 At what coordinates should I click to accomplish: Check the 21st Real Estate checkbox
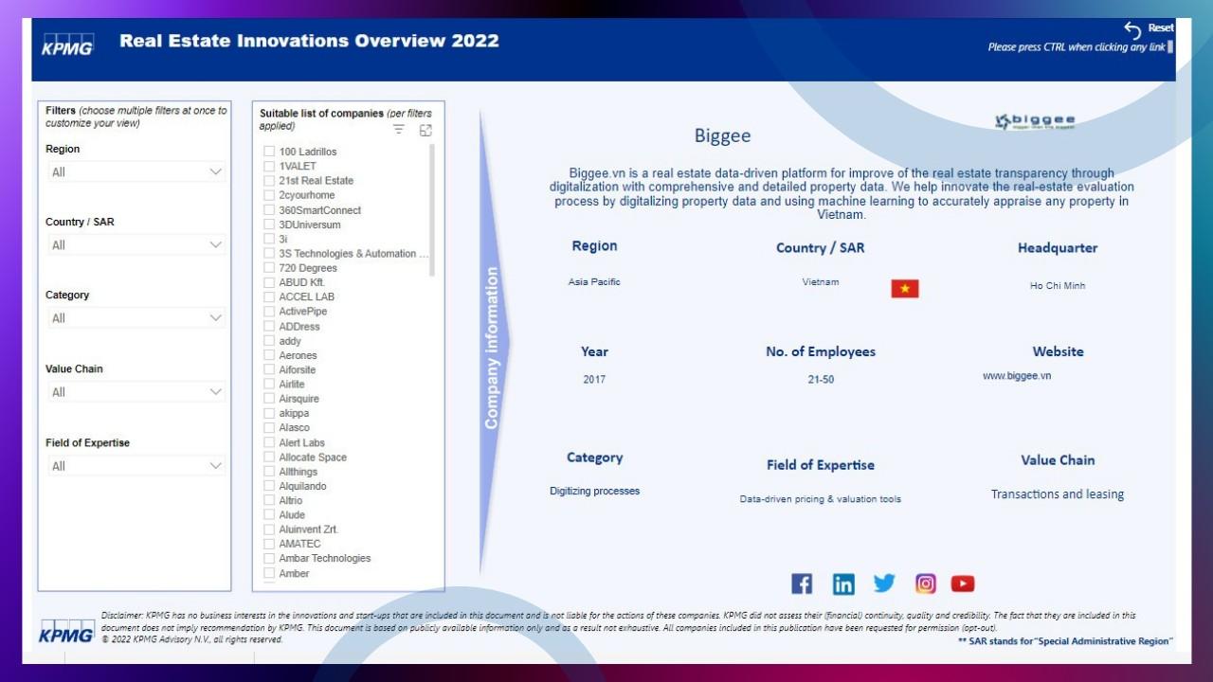click(x=269, y=180)
